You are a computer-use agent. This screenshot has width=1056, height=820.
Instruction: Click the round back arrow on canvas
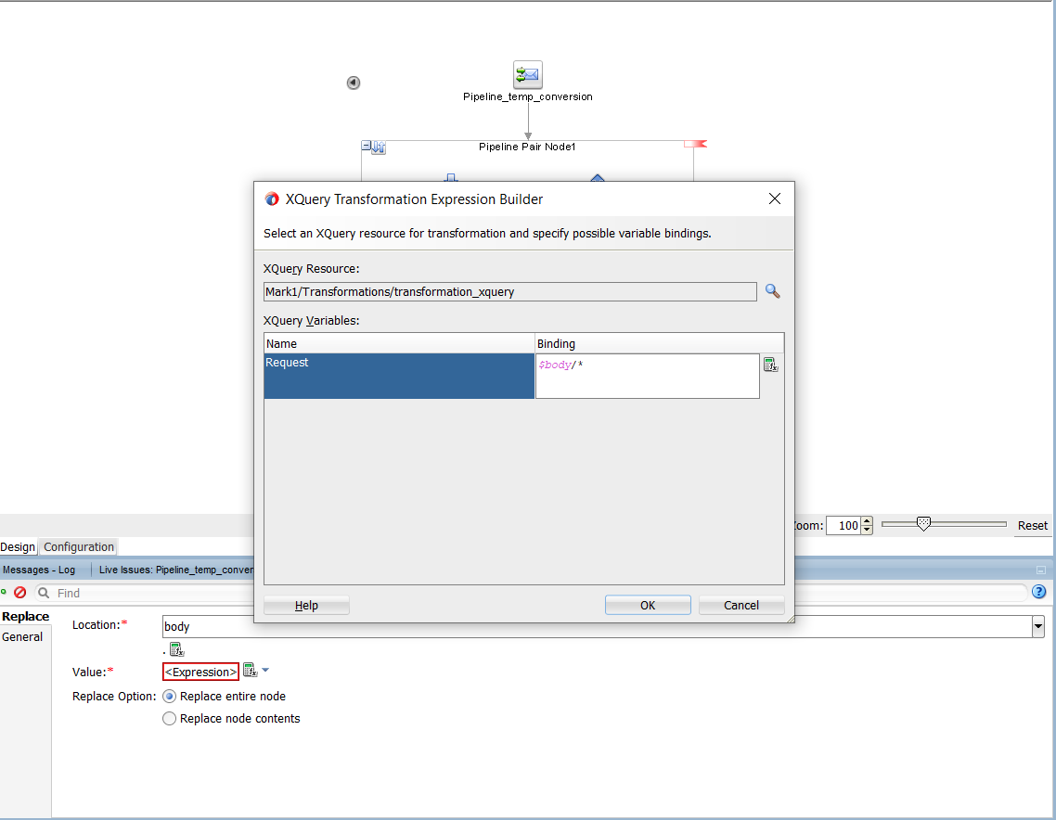(354, 83)
